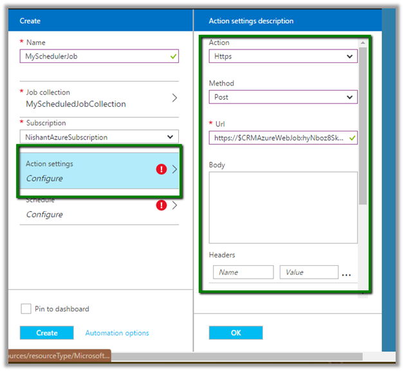Click the red error icon on Action settings

click(161, 170)
